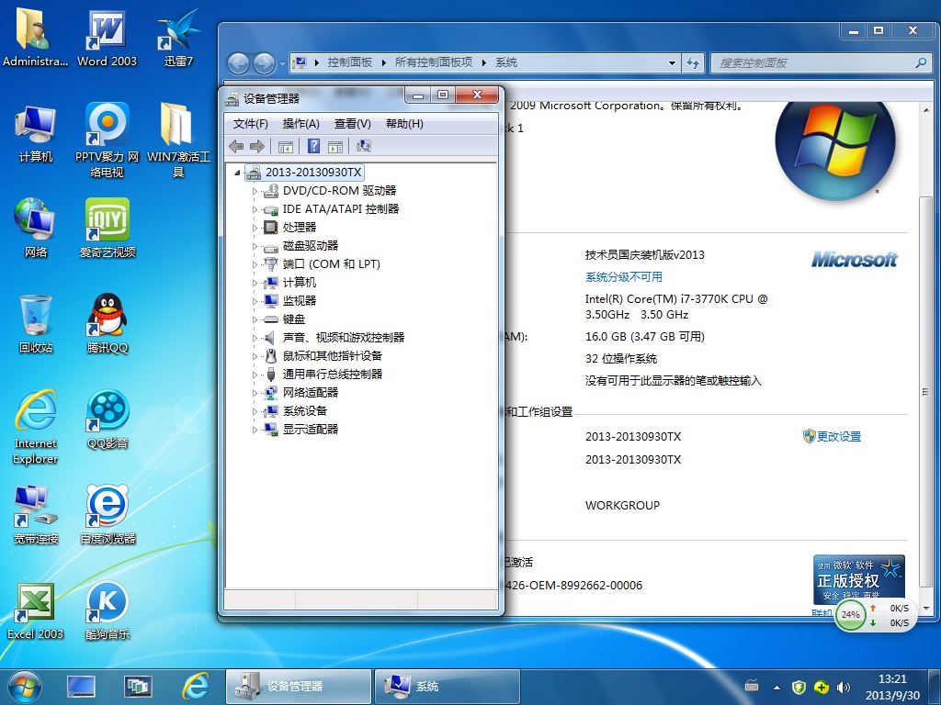The height and width of the screenshot is (705, 941).
Task: Collapse the 2013-20130930TX root node
Action: 237,173
